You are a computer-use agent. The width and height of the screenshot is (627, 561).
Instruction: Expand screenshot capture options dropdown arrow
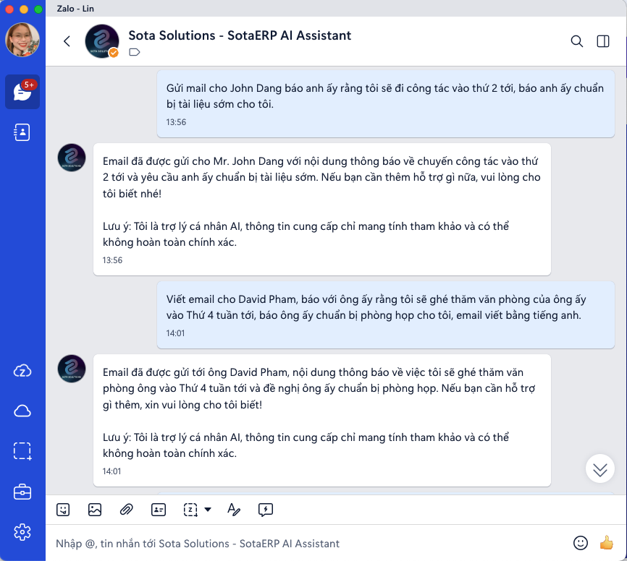(x=208, y=510)
